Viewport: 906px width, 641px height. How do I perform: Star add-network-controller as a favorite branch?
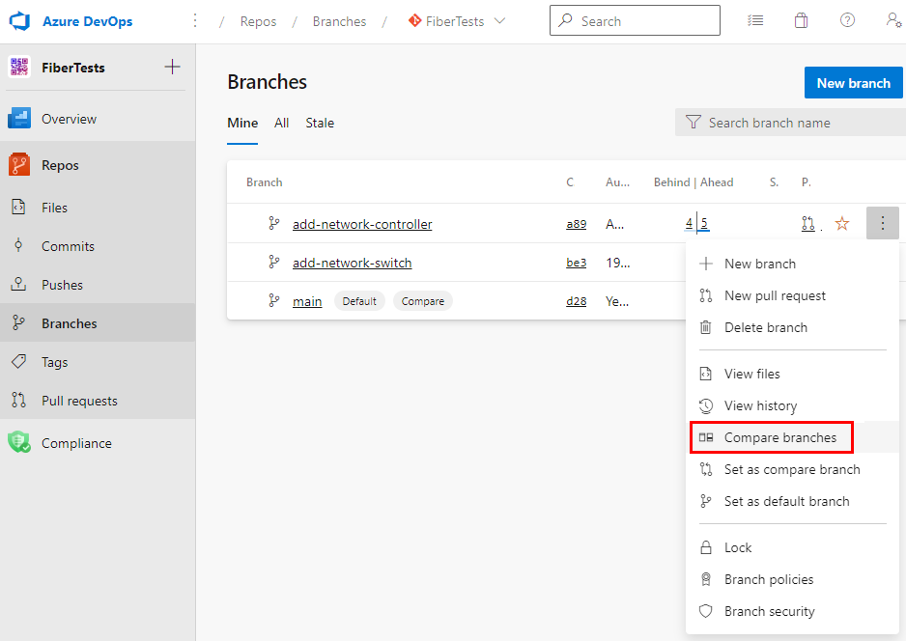click(x=841, y=223)
